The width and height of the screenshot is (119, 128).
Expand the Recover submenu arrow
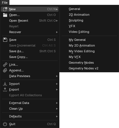pyautogui.click(x=57, y=32)
